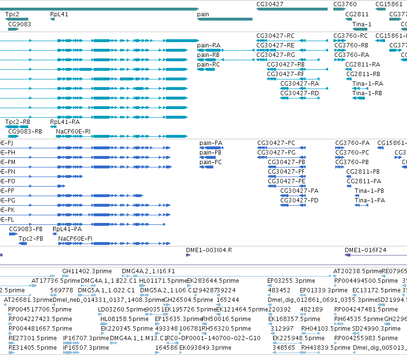The image size is (407, 355).
Task: Select EST label HL08158.5prime
Action: 125,319
